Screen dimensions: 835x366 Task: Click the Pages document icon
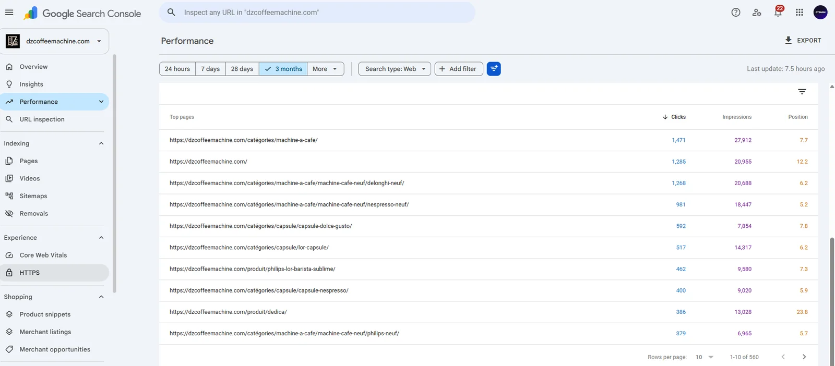coord(9,161)
